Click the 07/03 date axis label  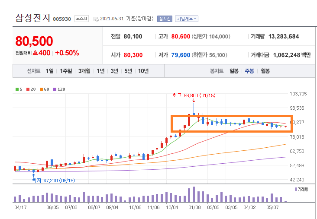click(x=71, y=207)
